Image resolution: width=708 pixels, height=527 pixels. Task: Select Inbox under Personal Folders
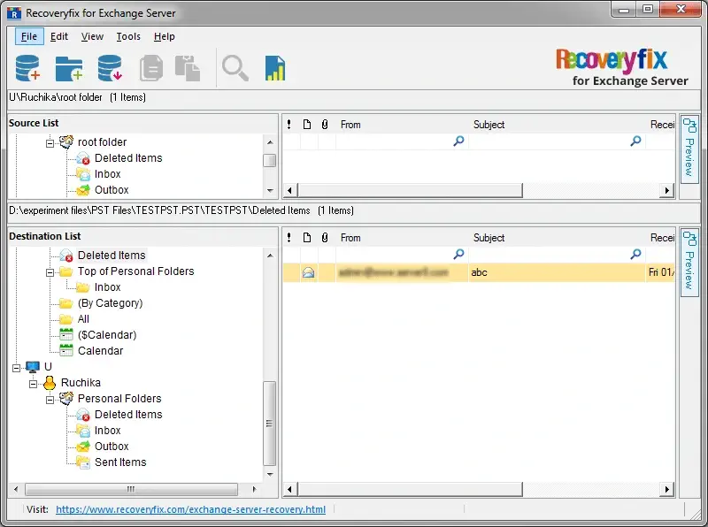click(x=107, y=430)
